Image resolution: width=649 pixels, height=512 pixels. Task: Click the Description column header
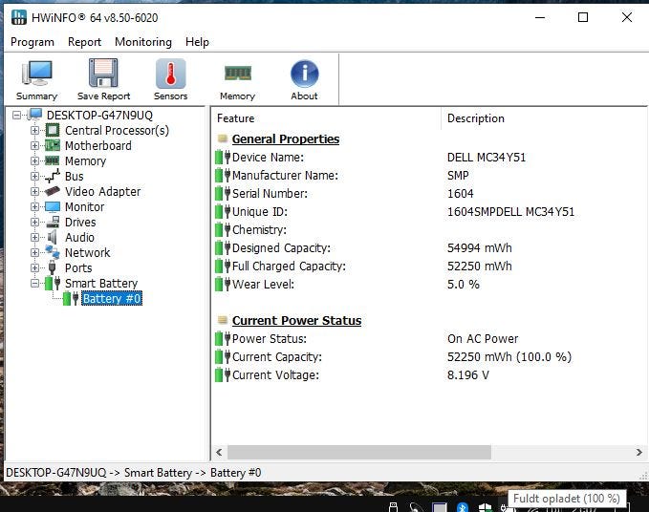click(543, 118)
